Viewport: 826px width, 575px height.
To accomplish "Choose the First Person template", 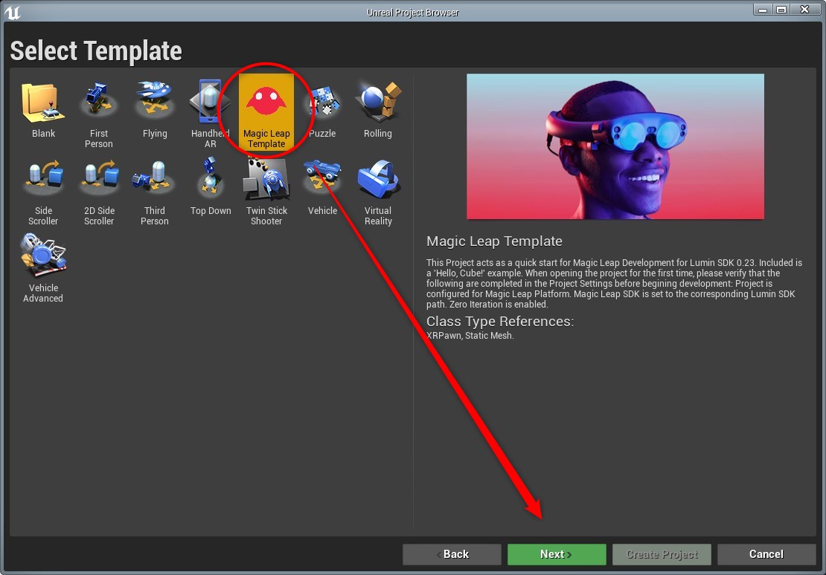I will pos(98,111).
